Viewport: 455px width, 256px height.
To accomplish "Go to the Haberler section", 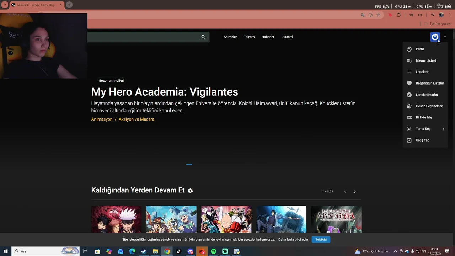I will coord(268,37).
